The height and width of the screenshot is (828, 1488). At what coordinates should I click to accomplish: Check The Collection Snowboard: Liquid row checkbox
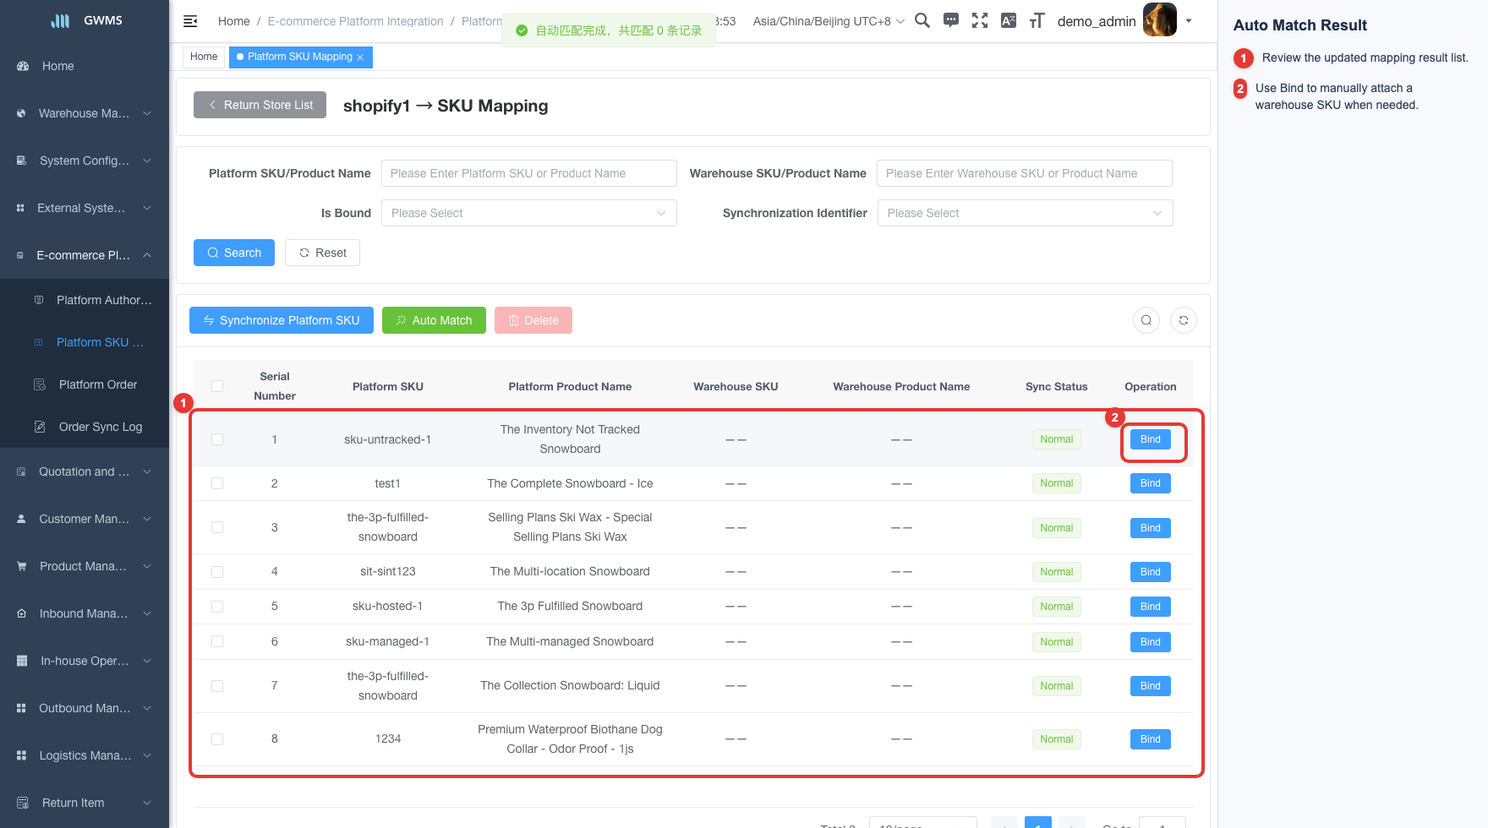[217, 686]
